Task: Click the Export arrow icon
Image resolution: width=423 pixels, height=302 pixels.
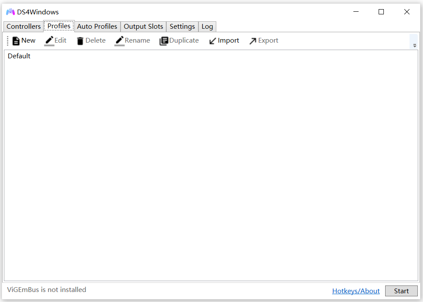Action: tap(253, 41)
